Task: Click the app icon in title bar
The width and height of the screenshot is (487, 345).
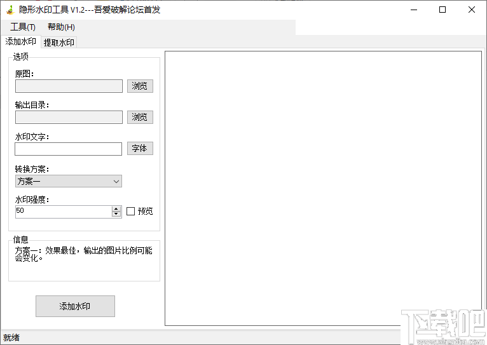Action: [x=11, y=10]
